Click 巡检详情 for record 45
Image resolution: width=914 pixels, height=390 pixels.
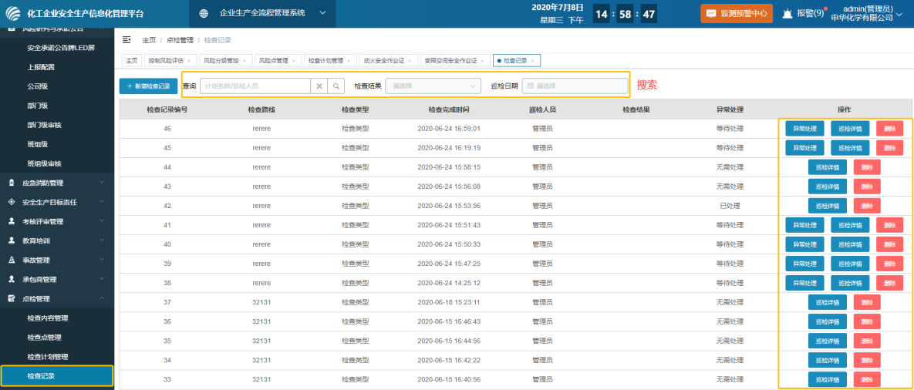[x=850, y=148]
